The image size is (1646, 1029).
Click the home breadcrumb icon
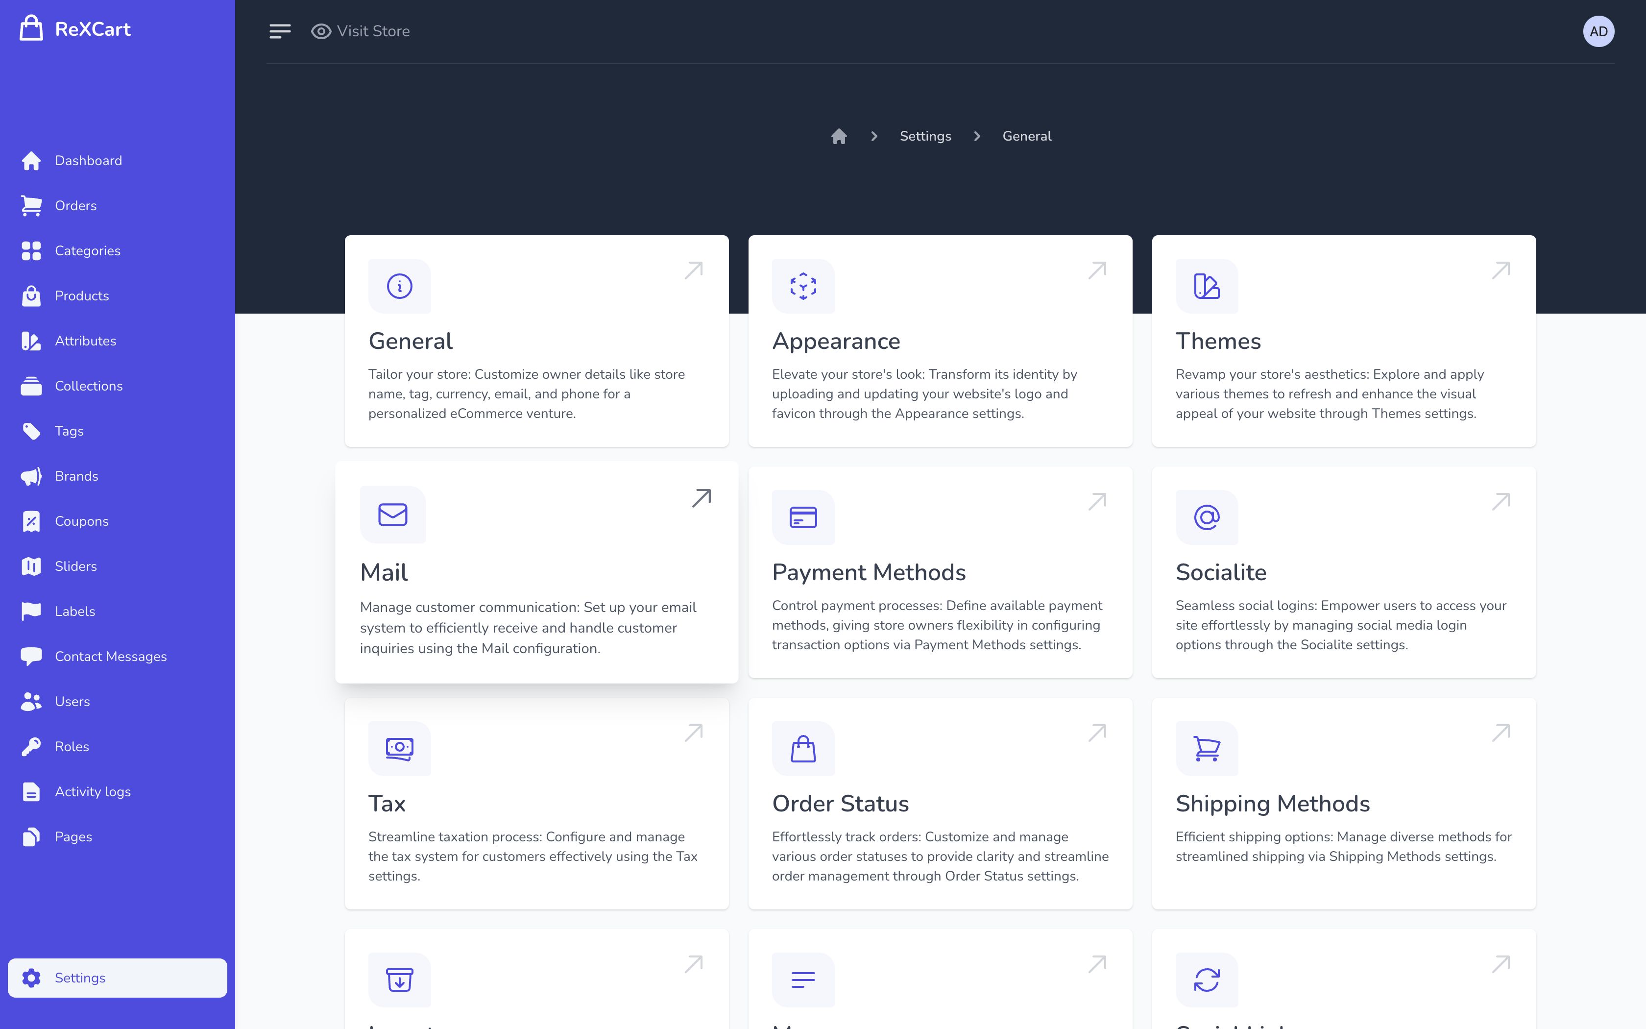point(839,136)
